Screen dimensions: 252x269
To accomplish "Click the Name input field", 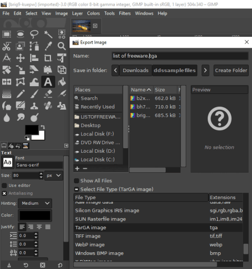I will 180,56.
